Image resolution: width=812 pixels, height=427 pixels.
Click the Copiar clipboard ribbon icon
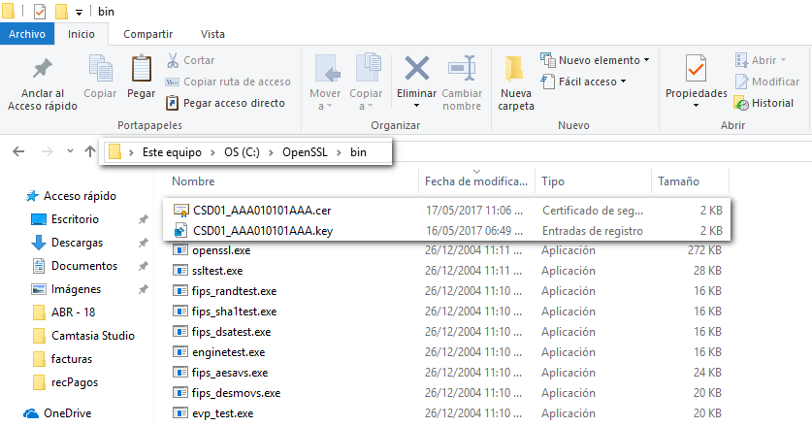(101, 68)
